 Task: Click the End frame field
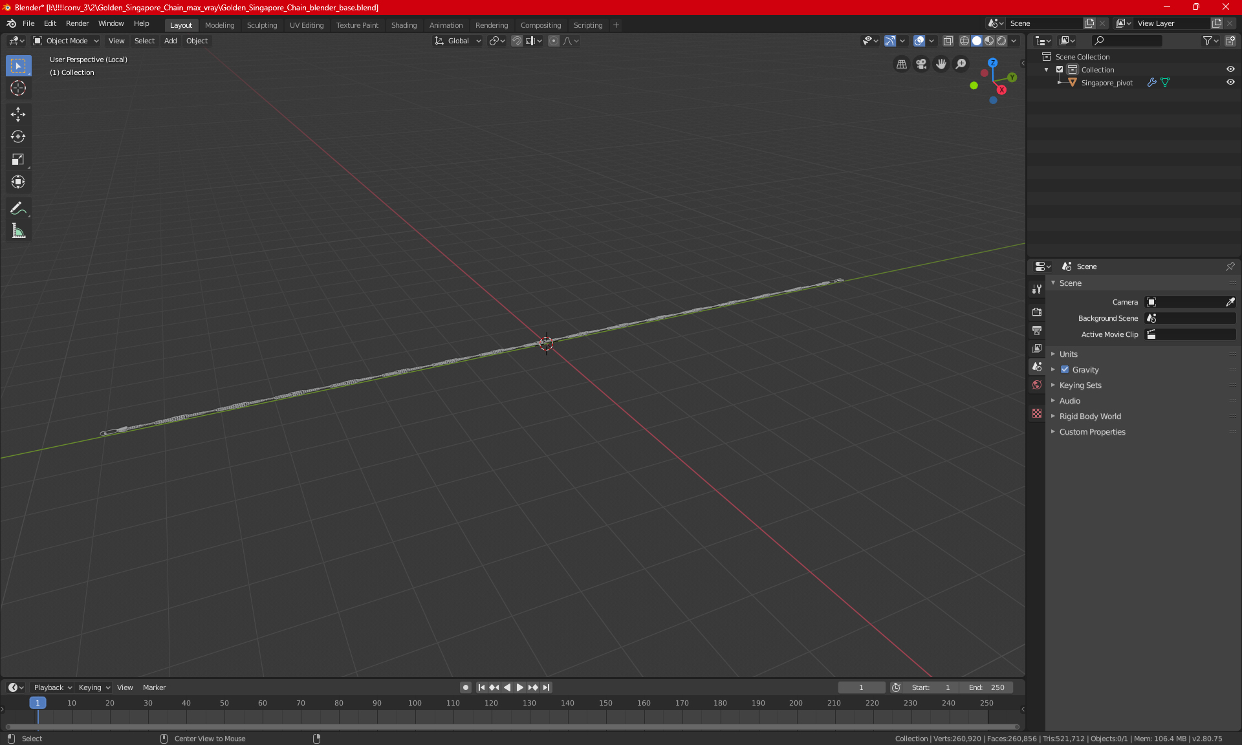click(x=986, y=687)
